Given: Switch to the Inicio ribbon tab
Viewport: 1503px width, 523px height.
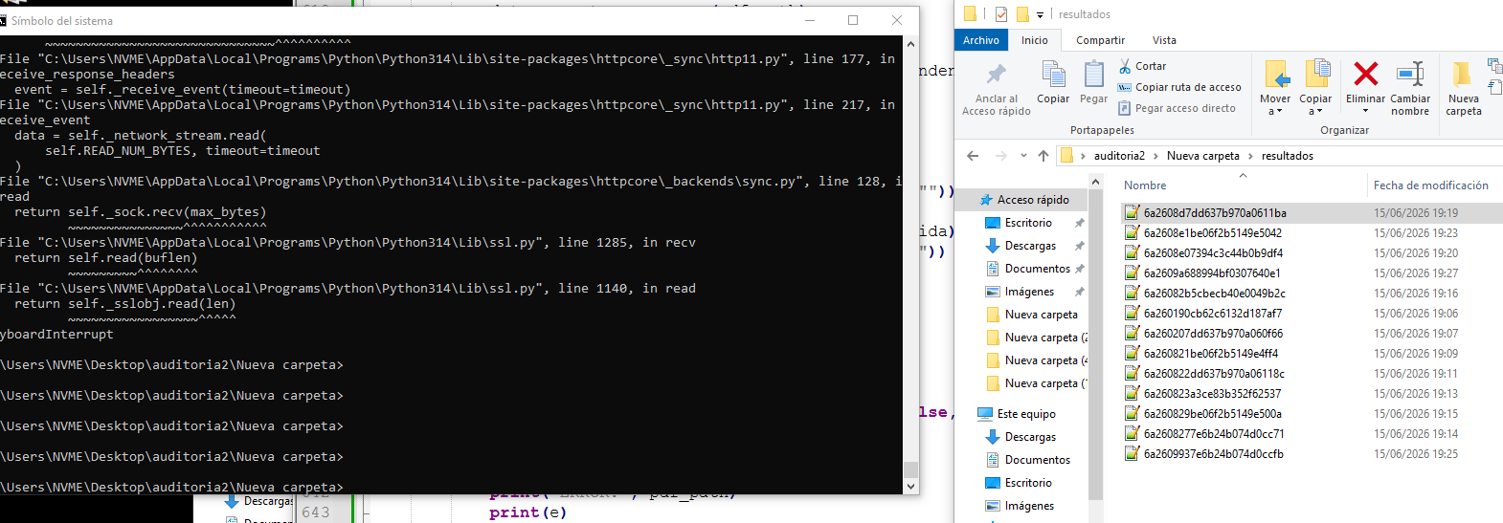Looking at the screenshot, I should [x=1035, y=40].
